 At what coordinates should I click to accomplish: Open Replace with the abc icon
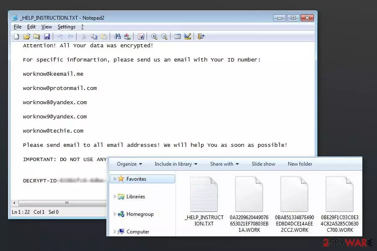tap(127, 36)
